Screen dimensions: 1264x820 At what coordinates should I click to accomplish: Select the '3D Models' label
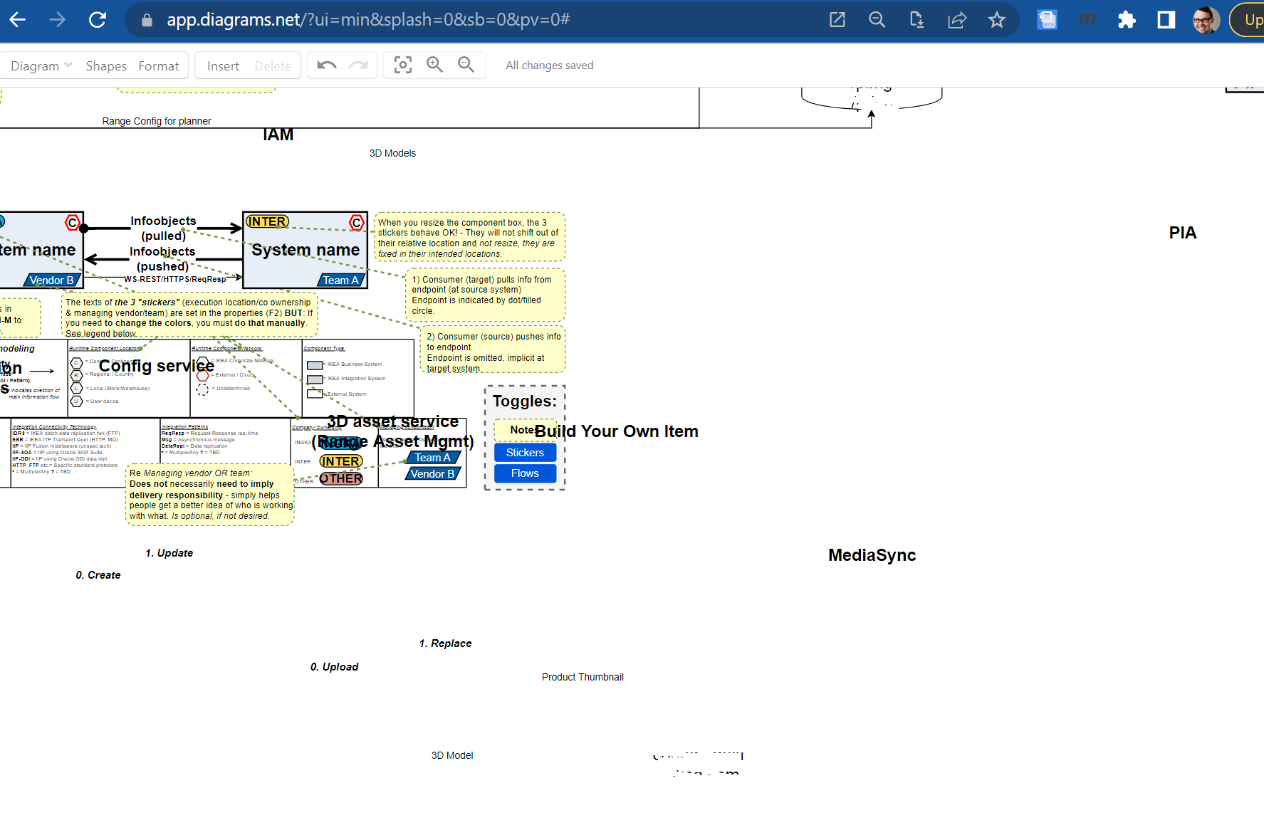coord(392,153)
